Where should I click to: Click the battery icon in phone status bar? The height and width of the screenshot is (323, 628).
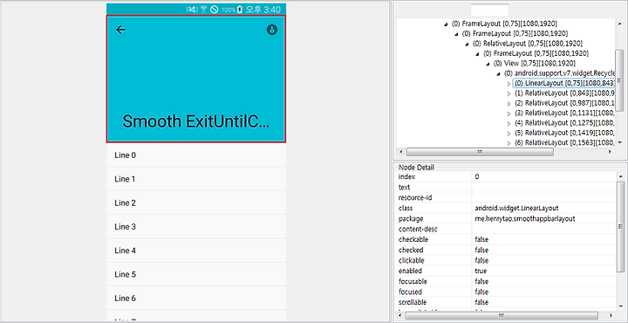[x=240, y=10]
